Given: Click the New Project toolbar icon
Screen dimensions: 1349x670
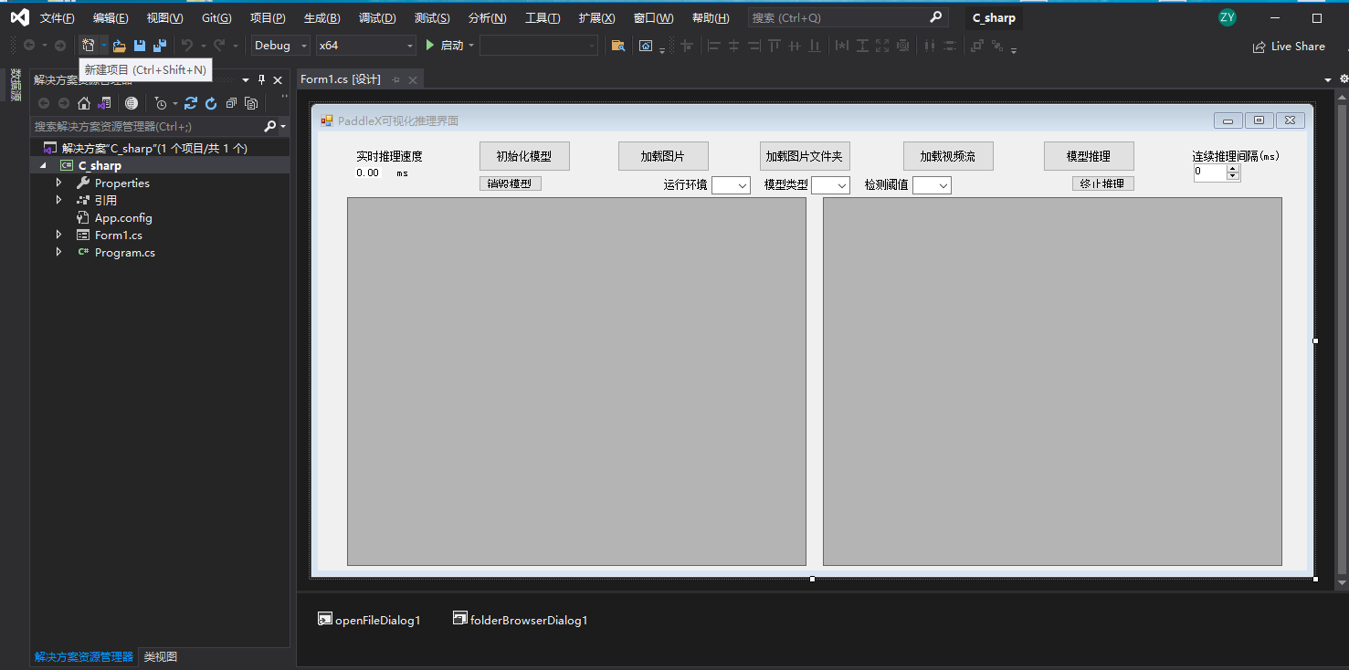Looking at the screenshot, I should (x=89, y=46).
